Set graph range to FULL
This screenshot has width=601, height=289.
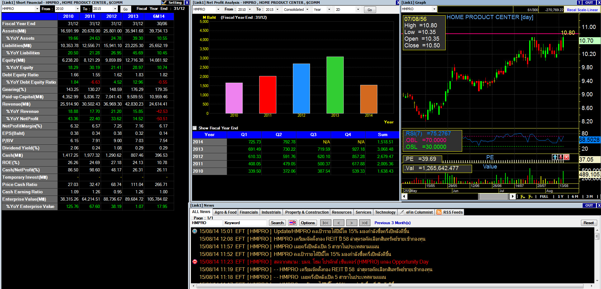(544, 196)
